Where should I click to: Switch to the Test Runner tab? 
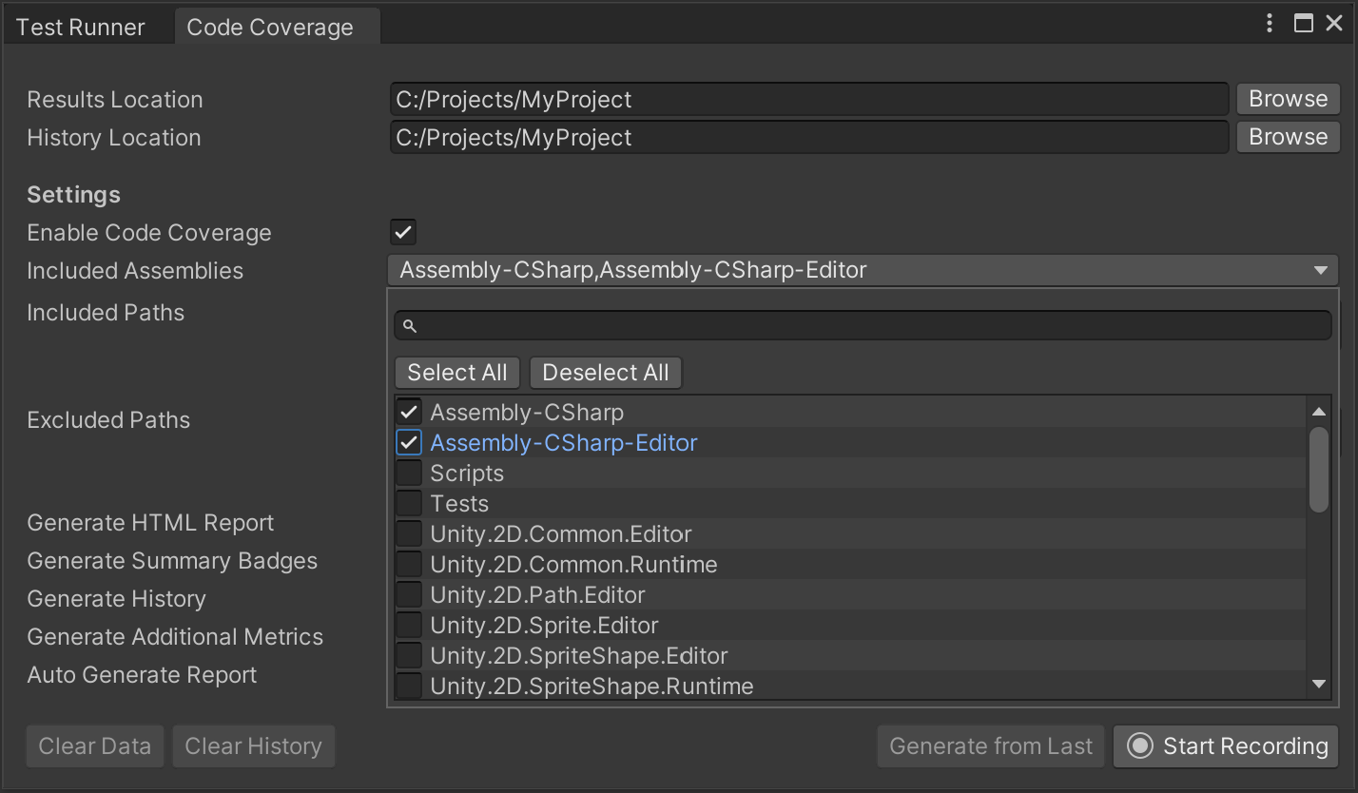(x=79, y=26)
